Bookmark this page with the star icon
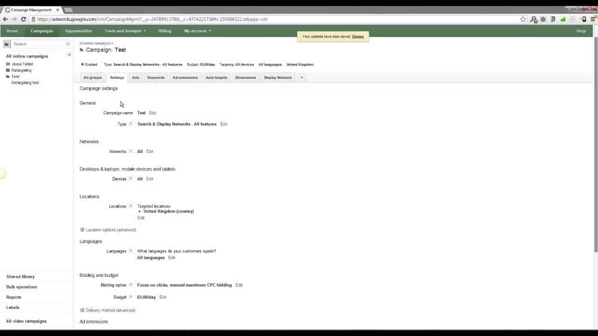The image size is (598, 336). coord(523,19)
